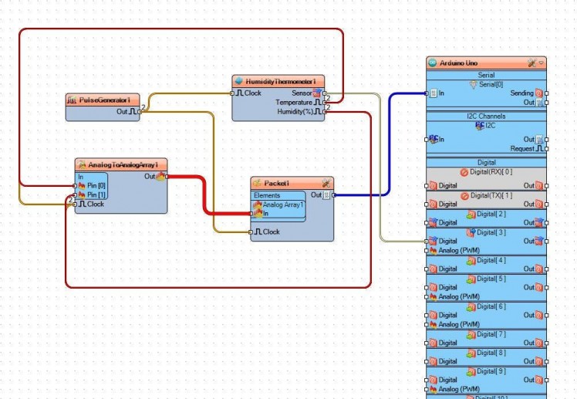Click the Digital[ 2 ] channel icon
Viewport: 577px width, 399px height.
coord(471,215)
